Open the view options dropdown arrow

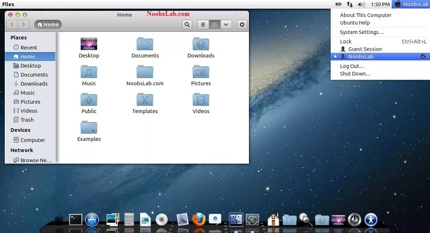click(x=226, y=25)
